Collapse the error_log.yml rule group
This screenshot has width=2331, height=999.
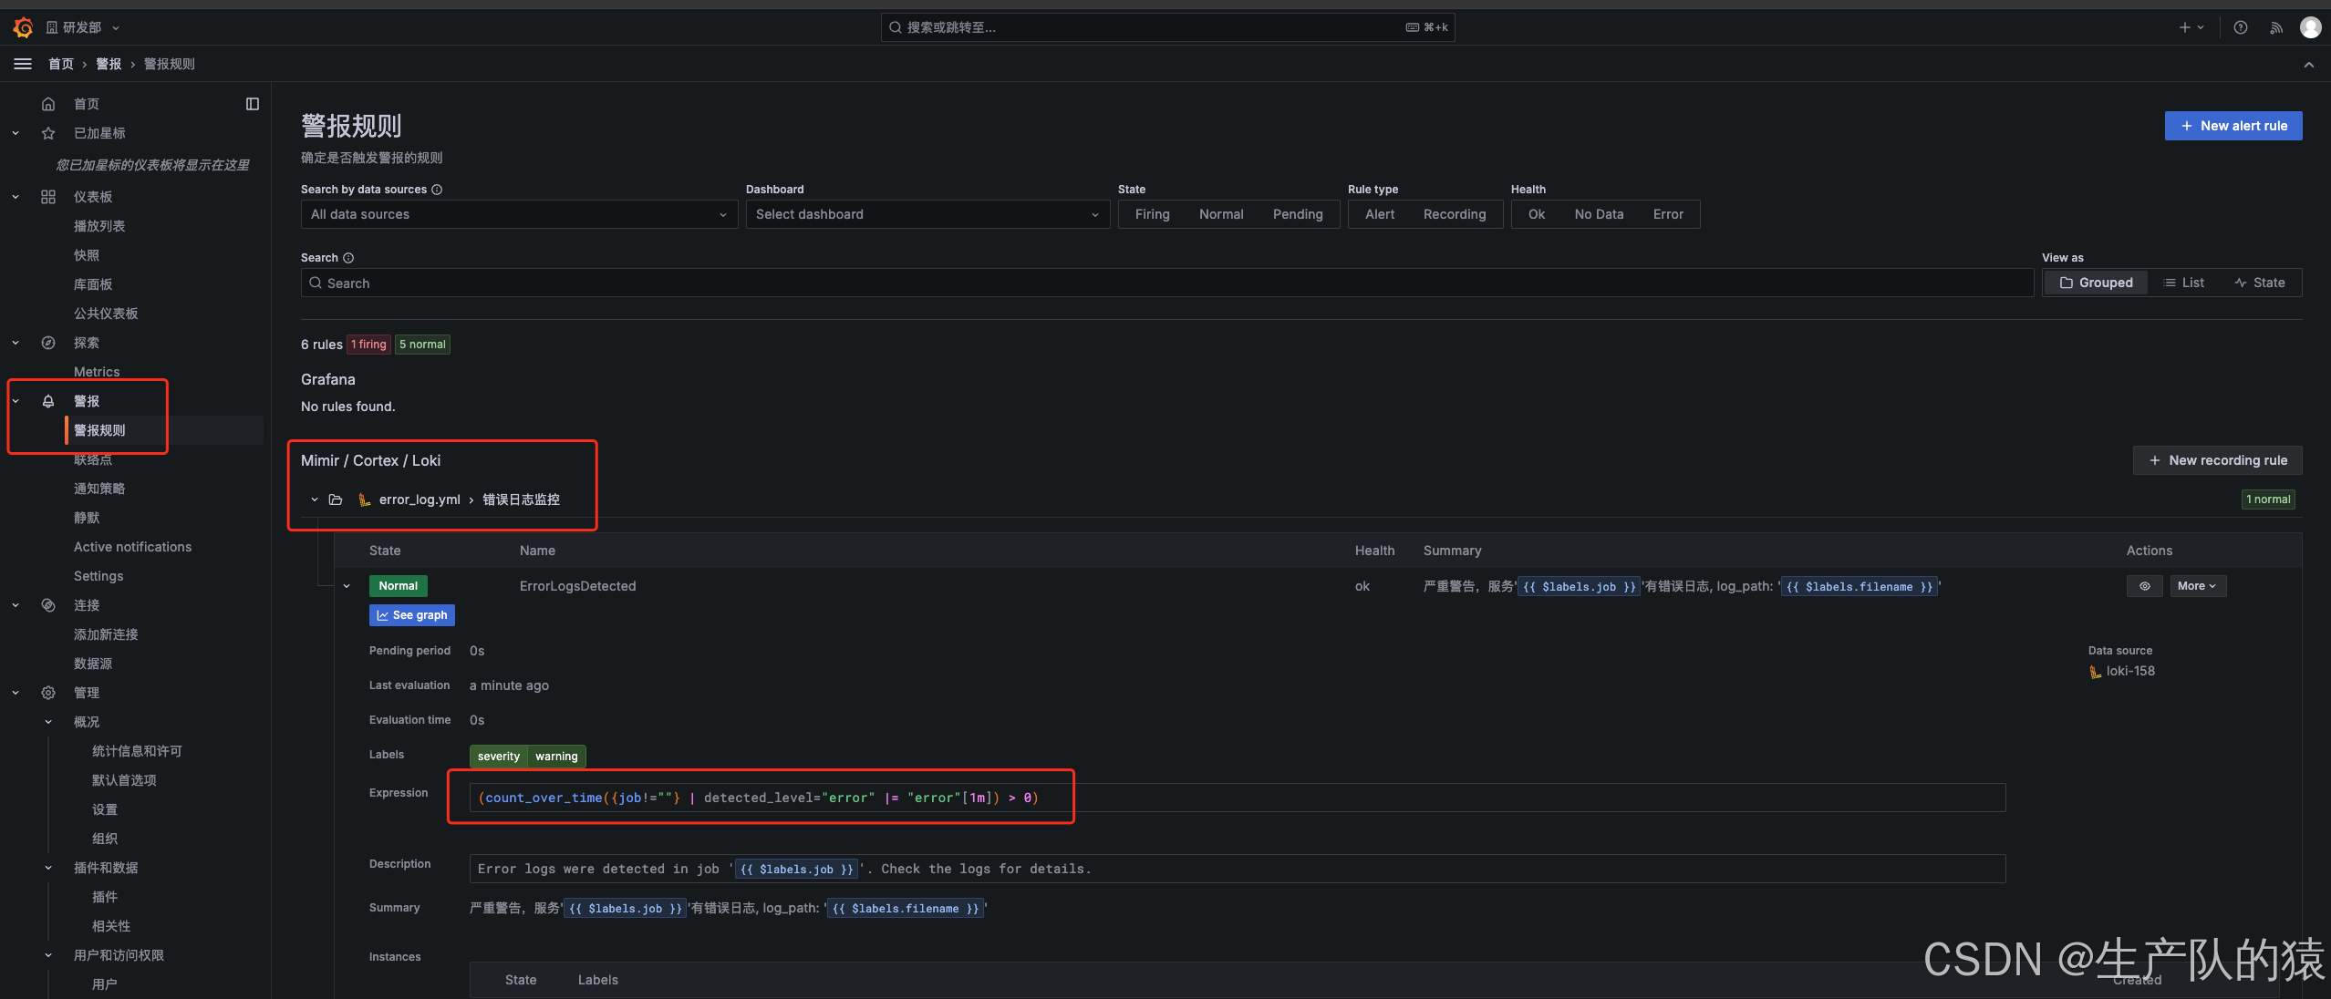click(315, 499)
